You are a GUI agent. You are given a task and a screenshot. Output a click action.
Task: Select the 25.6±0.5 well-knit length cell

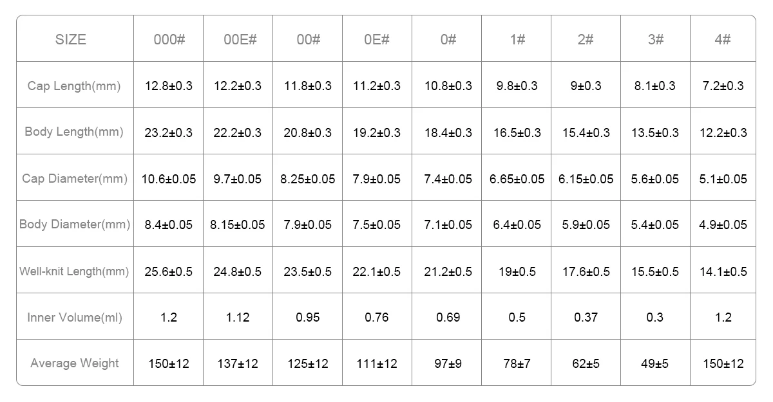click(x=169, y=271)
